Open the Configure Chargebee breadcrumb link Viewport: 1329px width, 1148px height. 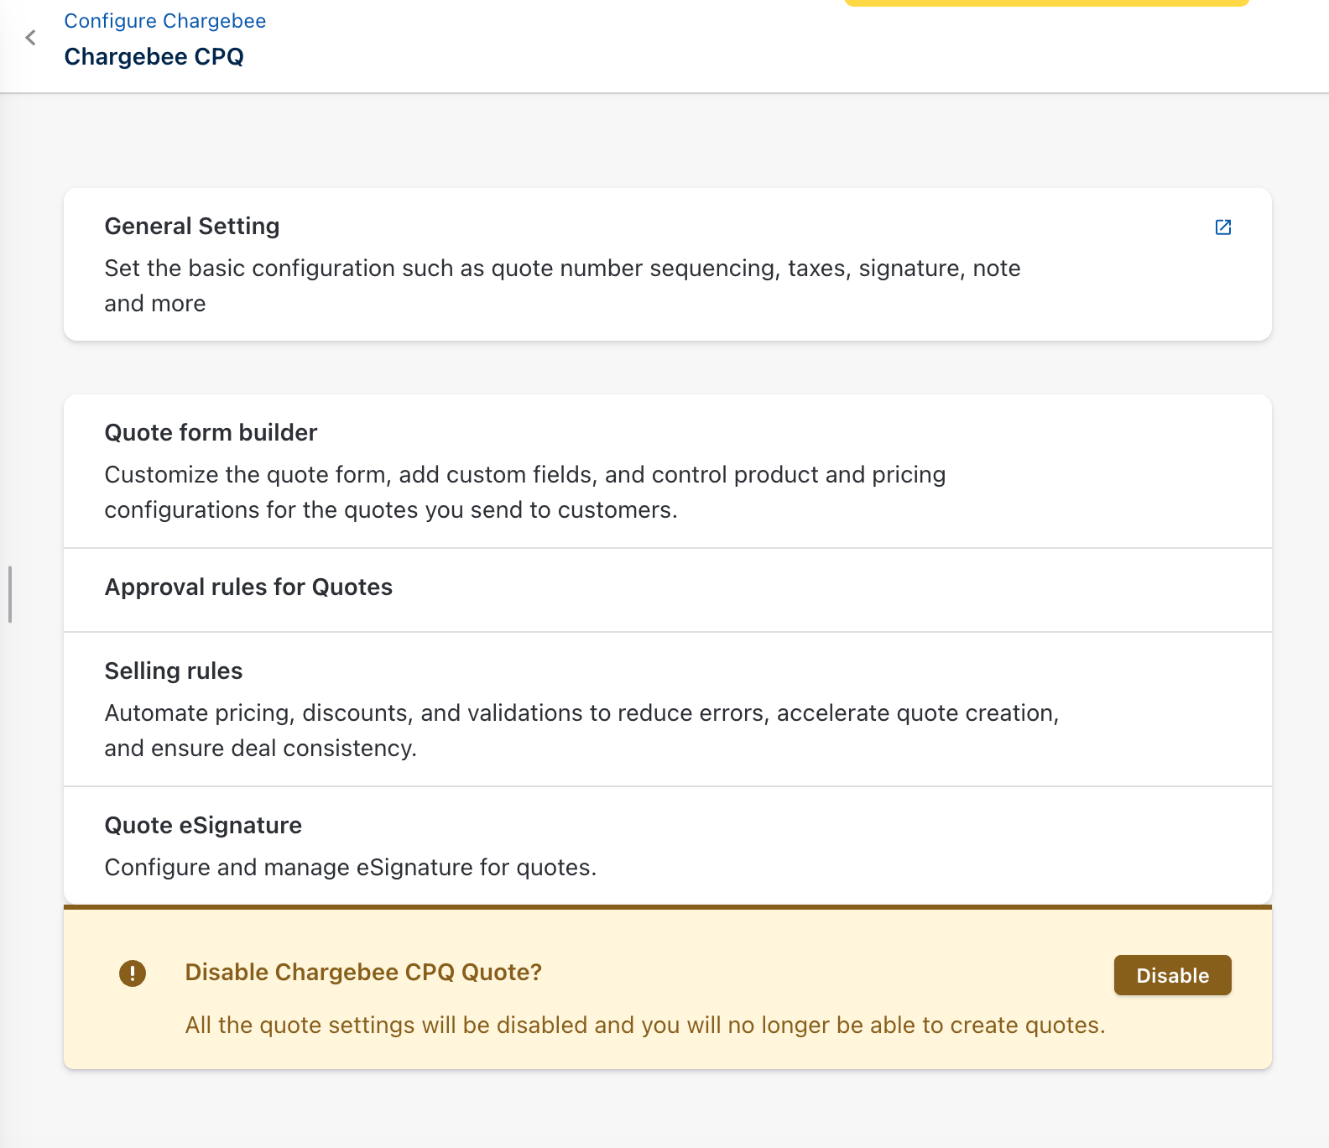(x=165, y=21)
